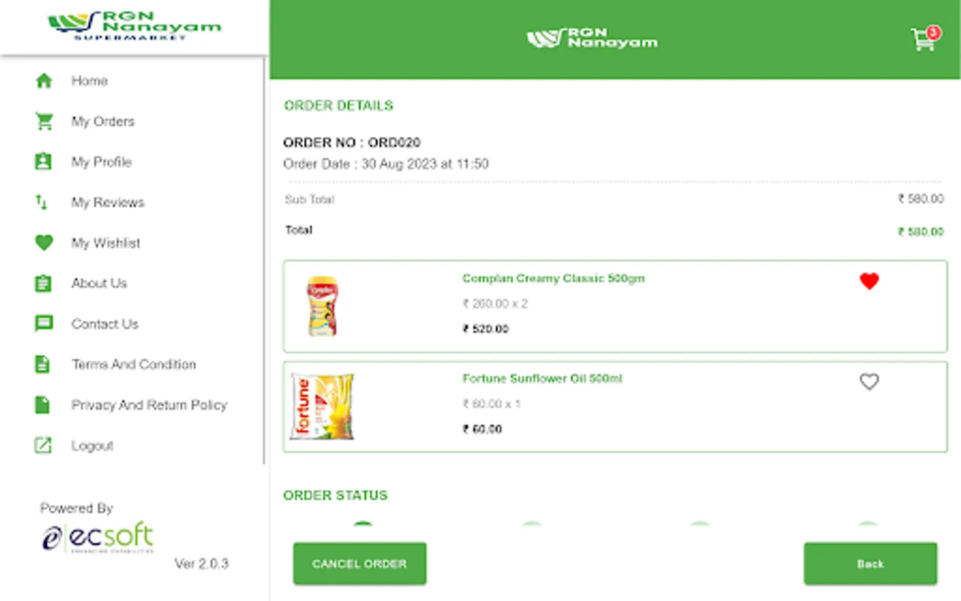Viewport: 961px width, 601px height.
Task: Click the My Orders cart icon
Action: pyautogui.click(x=44, y=122)
